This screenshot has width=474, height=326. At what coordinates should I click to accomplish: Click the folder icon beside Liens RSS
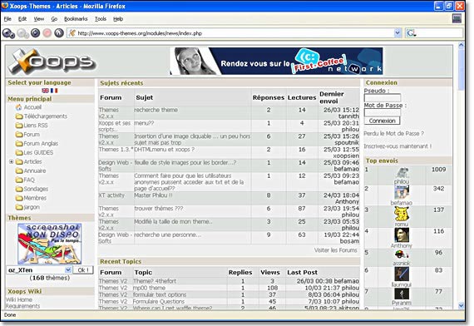(19, 126)
